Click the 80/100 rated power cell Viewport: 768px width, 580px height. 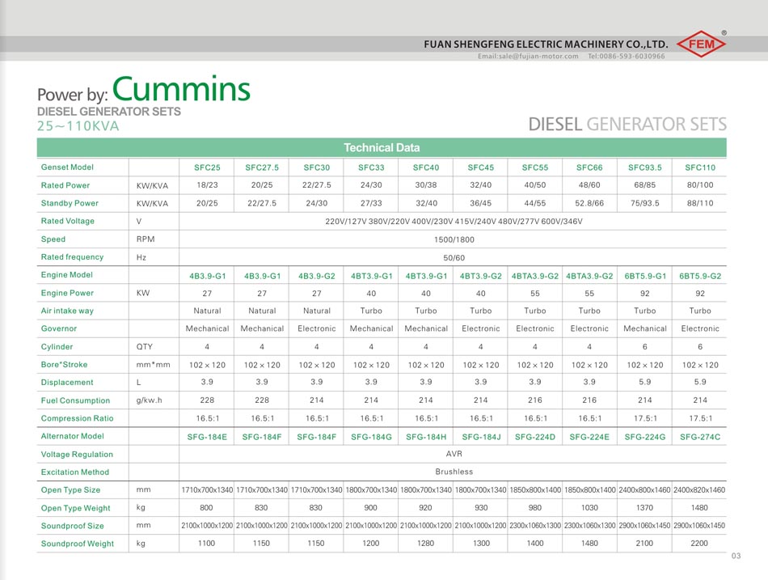[700, 184]
